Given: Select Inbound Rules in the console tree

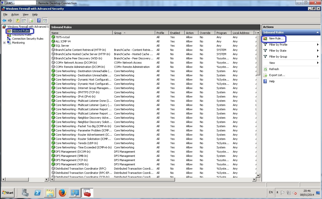Looking at the screenshot, I should click(x=21, y=31).
